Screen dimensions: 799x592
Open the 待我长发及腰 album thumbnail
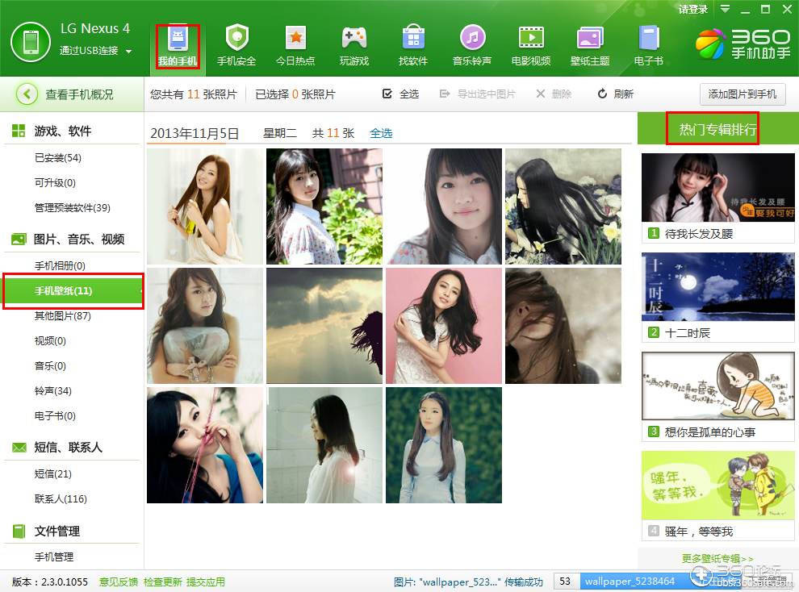click(x=718, y=187)
